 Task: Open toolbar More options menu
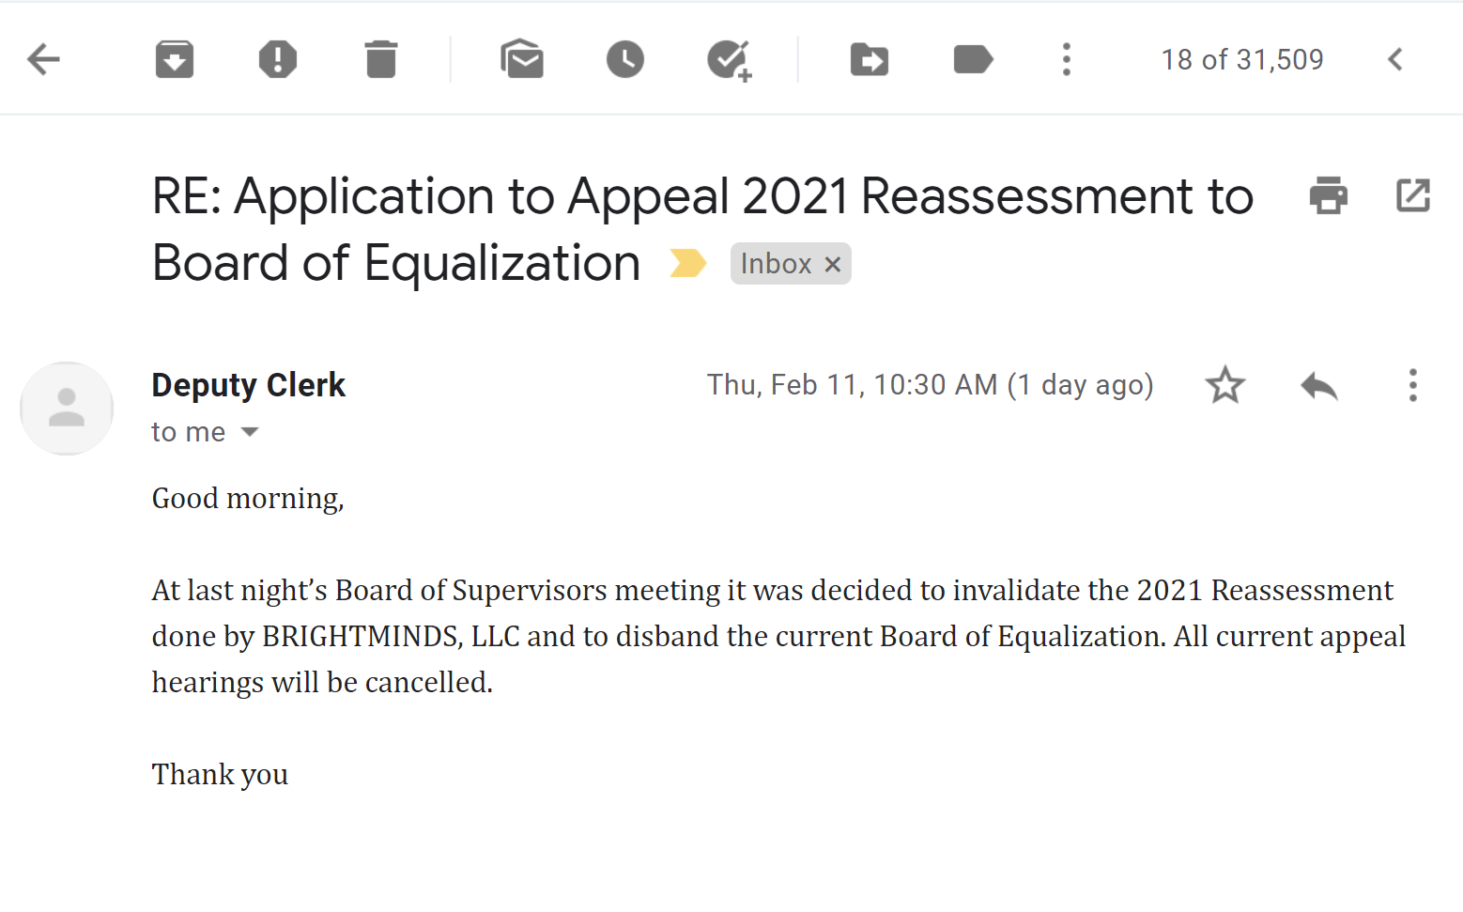click(1066, 59)
